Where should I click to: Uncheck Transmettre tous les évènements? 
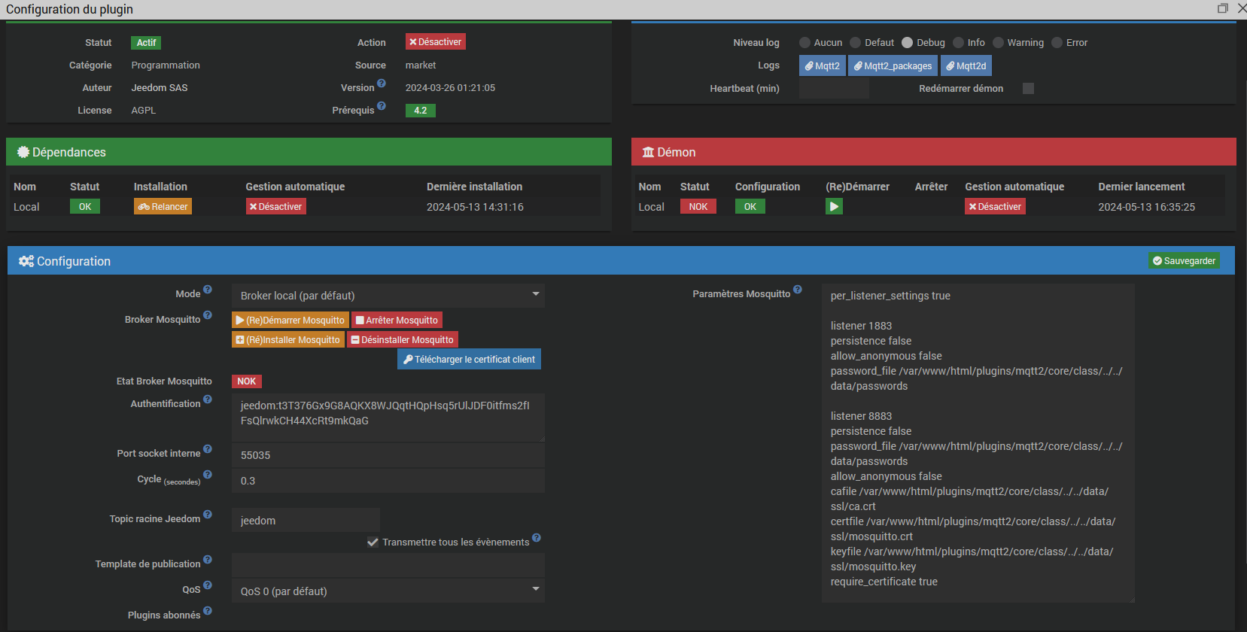click(x=373, y=542)
